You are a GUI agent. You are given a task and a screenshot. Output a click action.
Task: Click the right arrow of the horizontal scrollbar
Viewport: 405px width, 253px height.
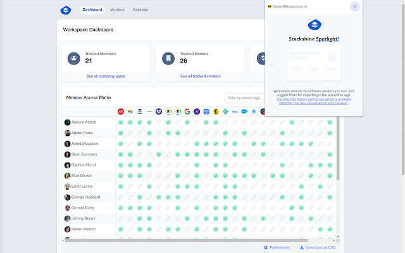pos(334,240)
